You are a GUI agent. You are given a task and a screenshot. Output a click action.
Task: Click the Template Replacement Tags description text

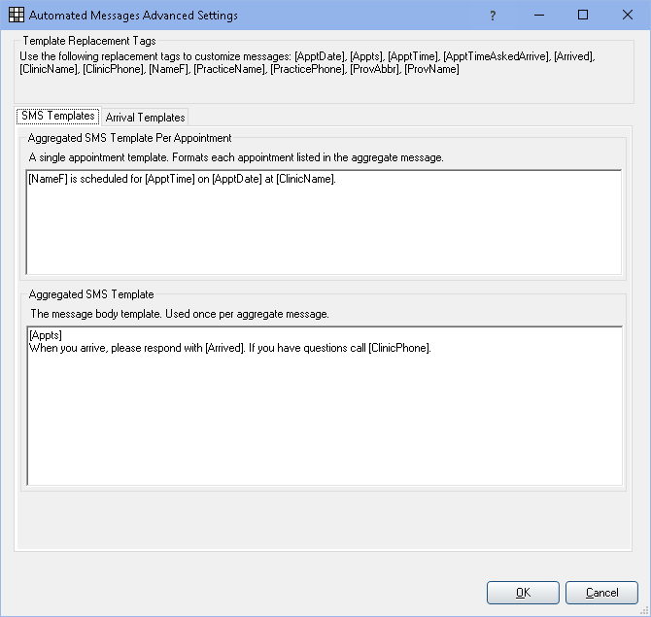307,63
